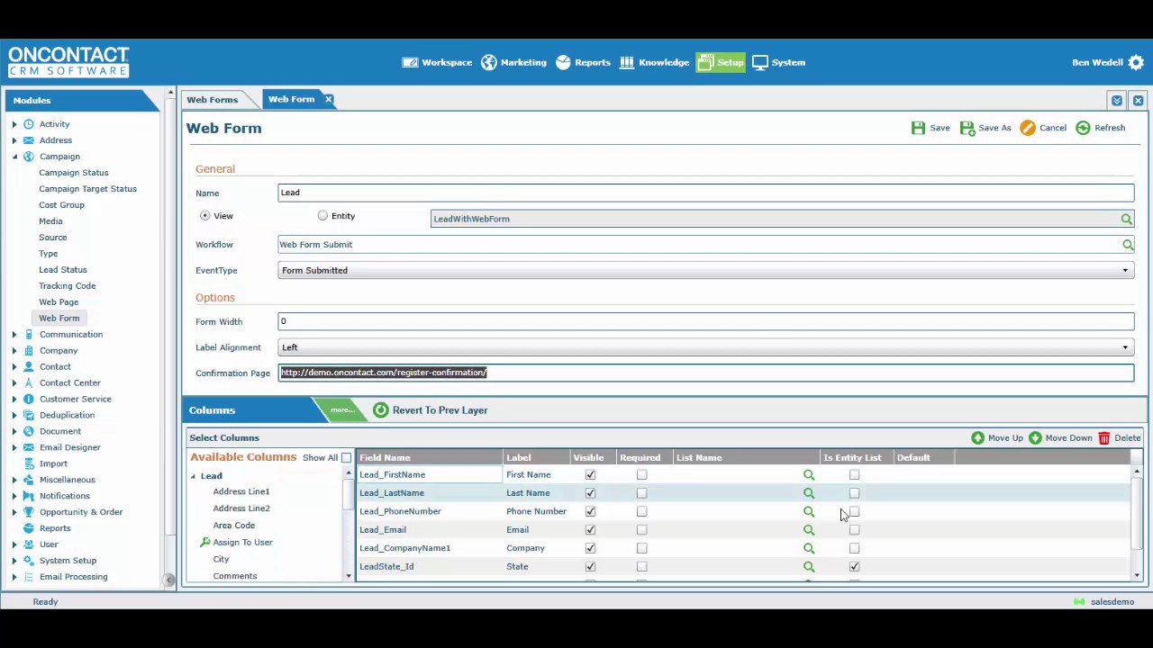Check Required for Lead_LastName
This screenshot has height=648, width=1153.
(x=641, y=493)
